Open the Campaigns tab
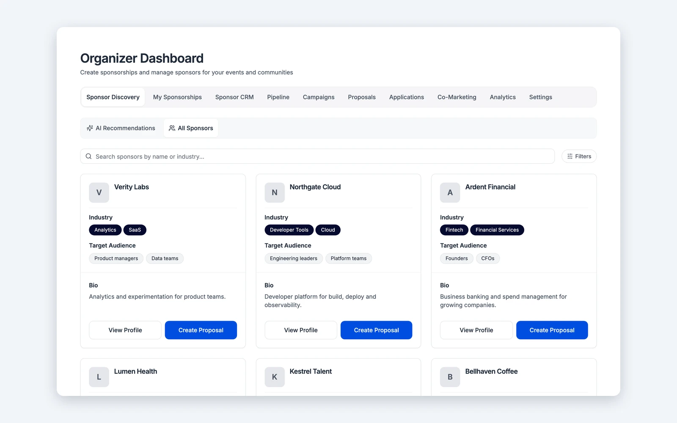The image size is (677, 423). pos(319,97)
